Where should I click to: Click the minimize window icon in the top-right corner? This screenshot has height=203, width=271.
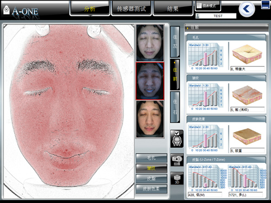[x=266, y=5]
